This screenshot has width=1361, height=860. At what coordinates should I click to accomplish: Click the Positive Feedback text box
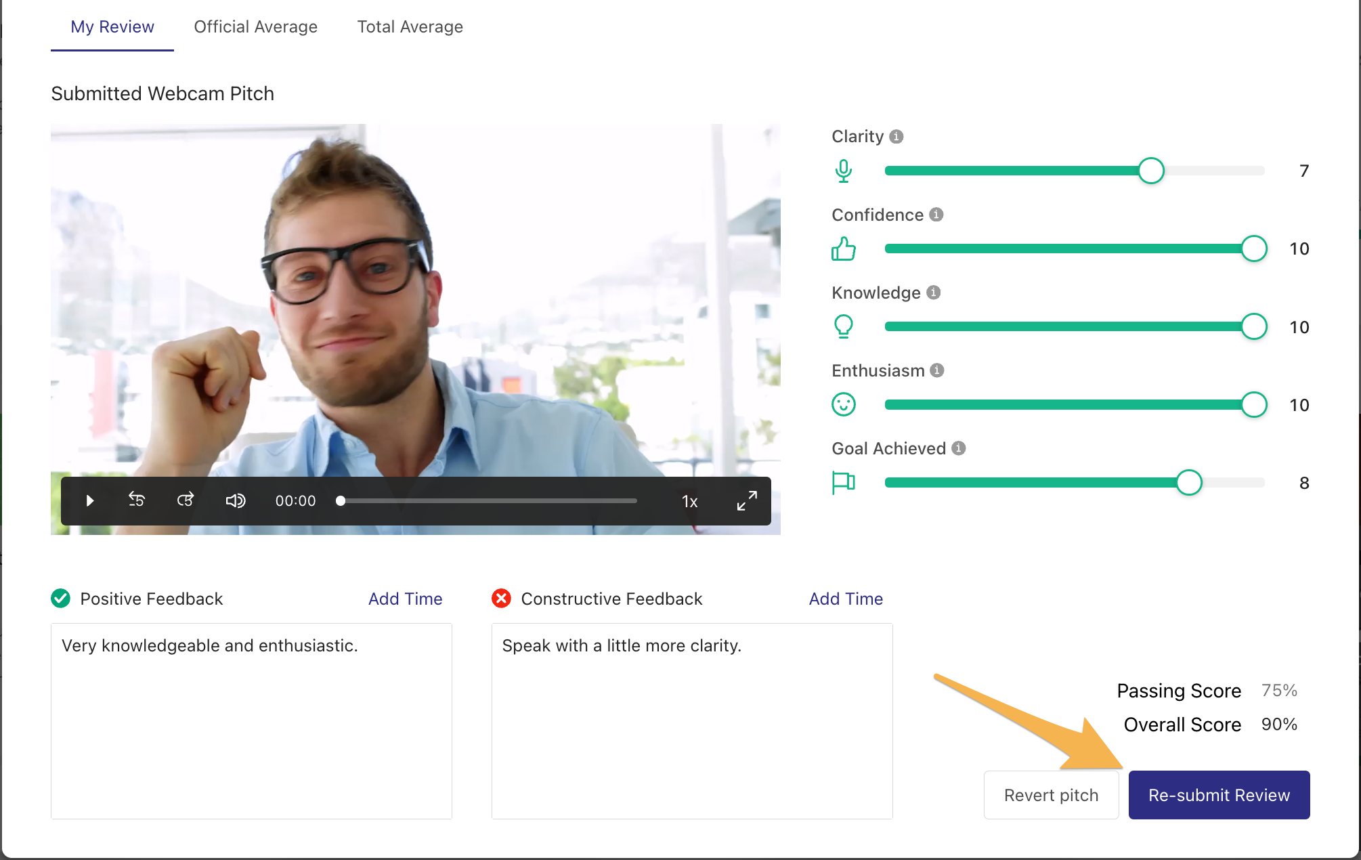(251, 721)
